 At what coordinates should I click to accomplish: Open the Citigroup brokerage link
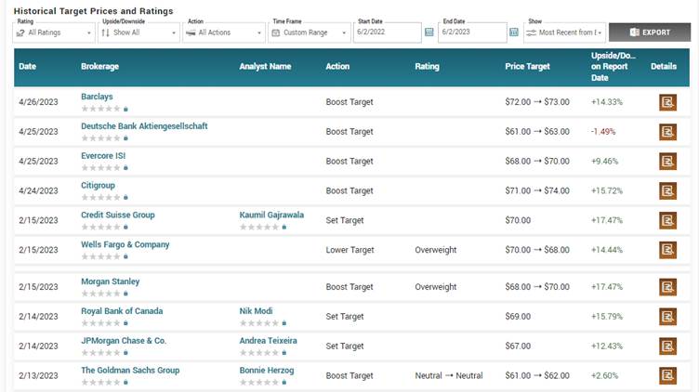pyautogui.click(x=98, y=185)
